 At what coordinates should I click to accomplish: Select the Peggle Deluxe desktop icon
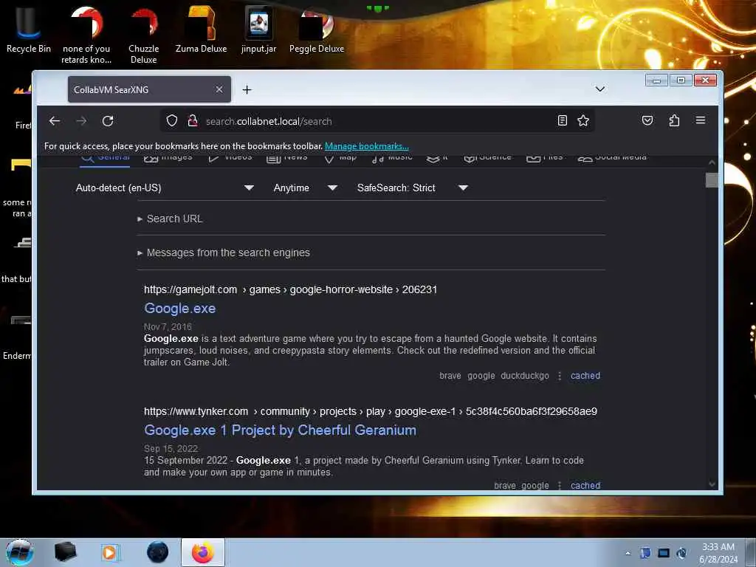[317, 29]
